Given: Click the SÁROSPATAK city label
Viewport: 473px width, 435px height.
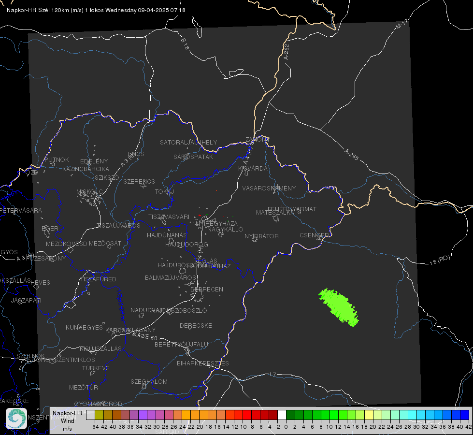Looking at the screenshot, I should coord(193,157).
